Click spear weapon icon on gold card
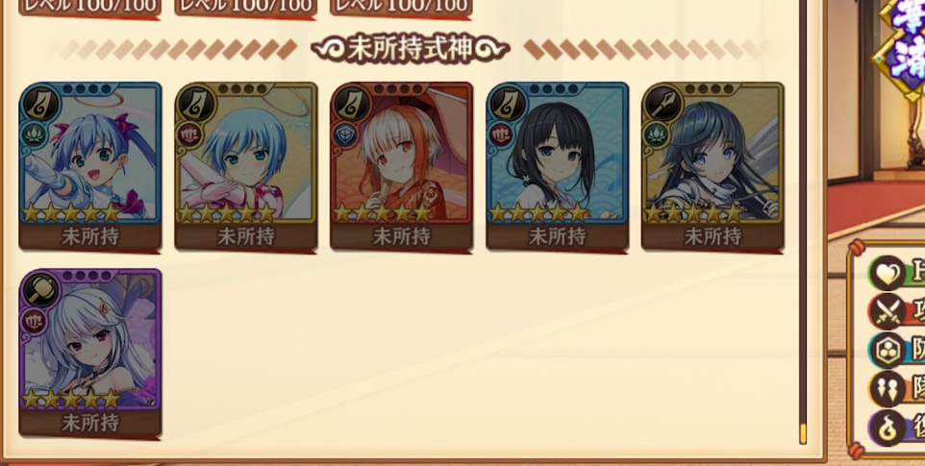The height and width of the screenshot is (466, 925). tap(663, 105)
